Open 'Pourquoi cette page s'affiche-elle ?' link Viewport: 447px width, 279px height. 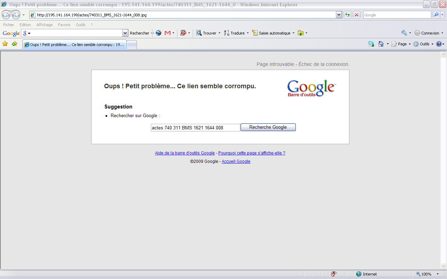(x=252, y=153)
